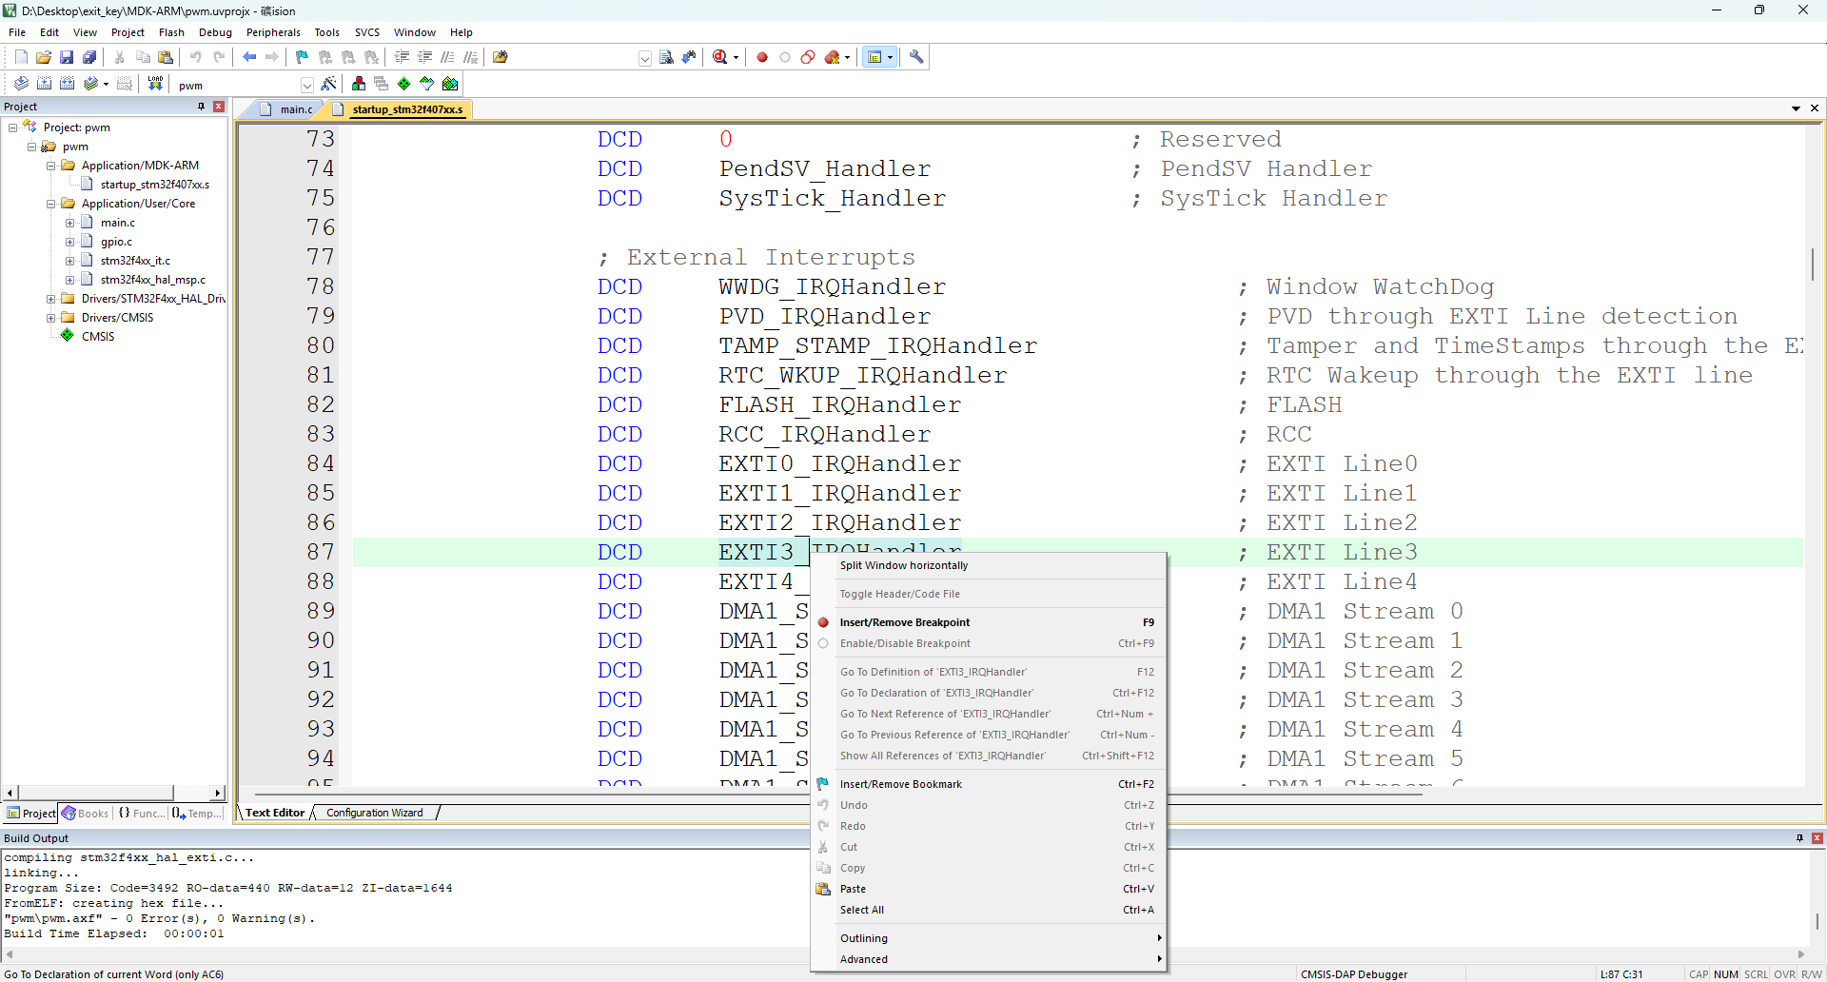Rebuild all target files icon

[67, 84]
